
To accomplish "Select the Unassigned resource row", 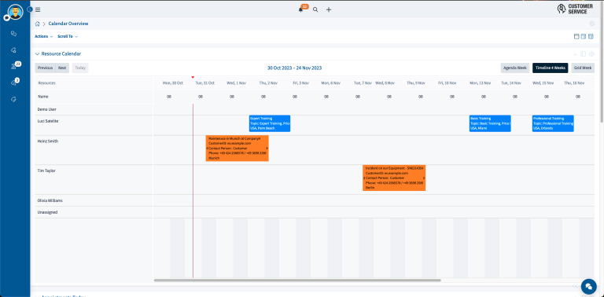I will (x=94, y=212).
